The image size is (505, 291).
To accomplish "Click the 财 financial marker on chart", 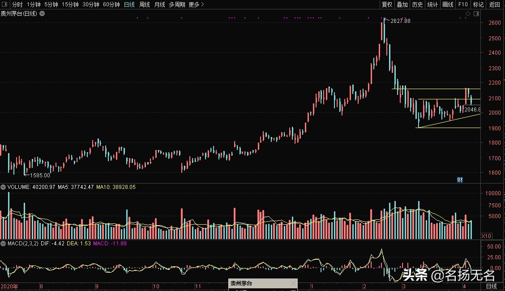I will pyautogui.click(x=460, y=180).
